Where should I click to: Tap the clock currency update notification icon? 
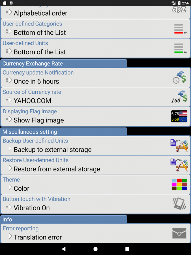point(179,77)
